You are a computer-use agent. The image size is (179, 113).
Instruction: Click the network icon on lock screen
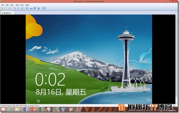(x=39, y=101)
